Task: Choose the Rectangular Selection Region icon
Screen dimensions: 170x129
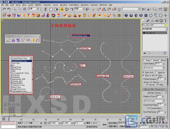Action: [51, 9]
